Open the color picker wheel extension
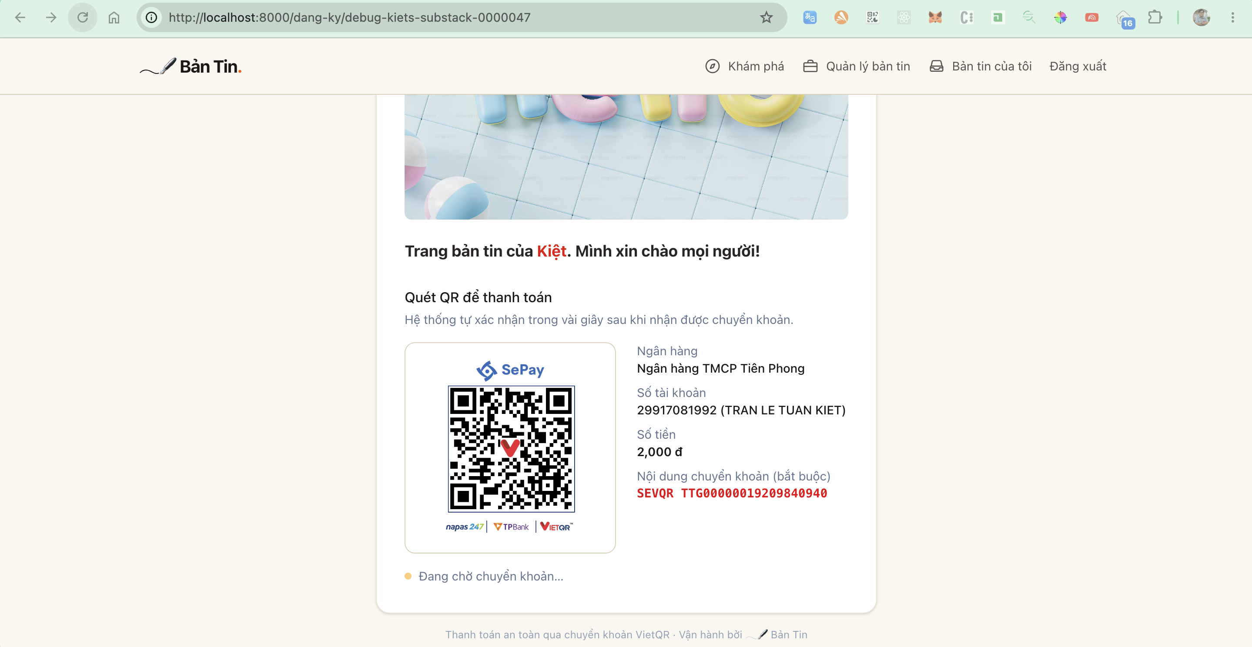This screenshot has height=647, width=1252. (1061, 17)
